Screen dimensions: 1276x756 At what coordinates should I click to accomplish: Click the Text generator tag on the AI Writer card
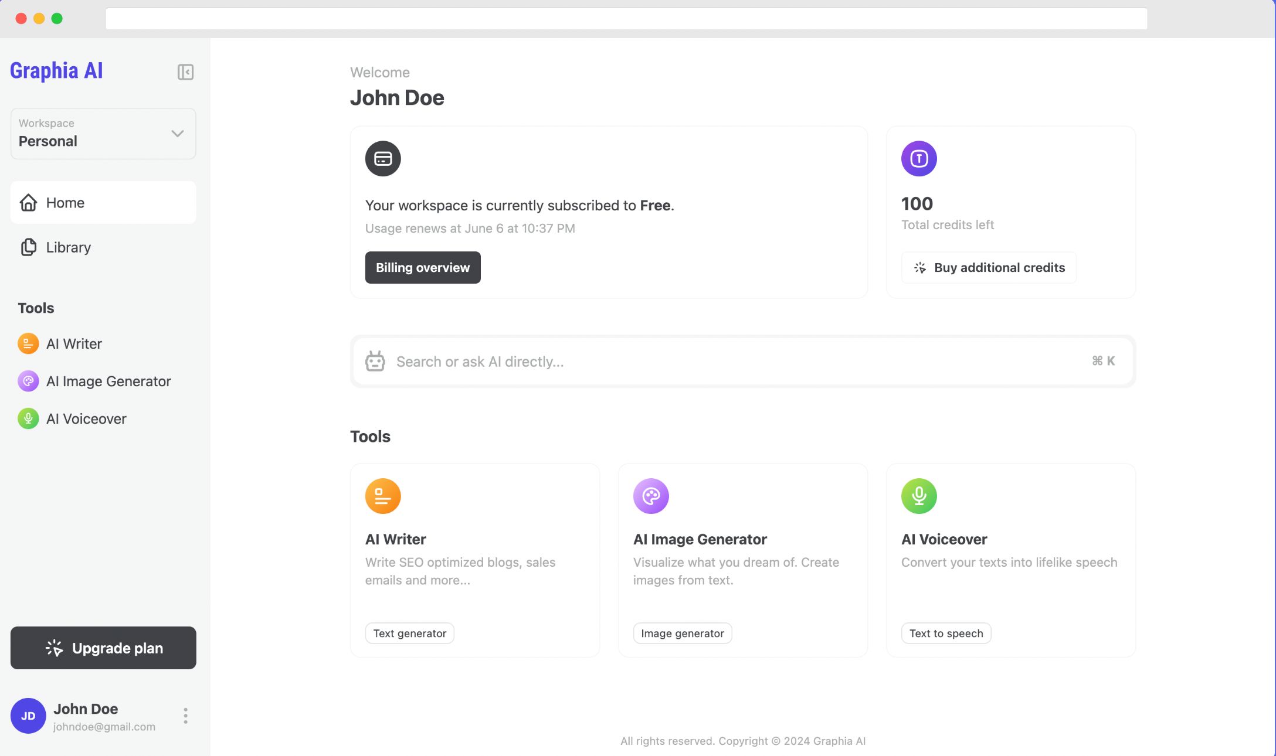(x=409, y=633)
